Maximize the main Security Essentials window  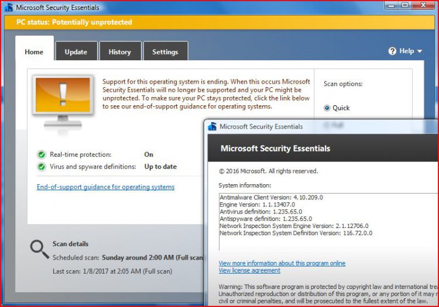[x=405, y=5]
